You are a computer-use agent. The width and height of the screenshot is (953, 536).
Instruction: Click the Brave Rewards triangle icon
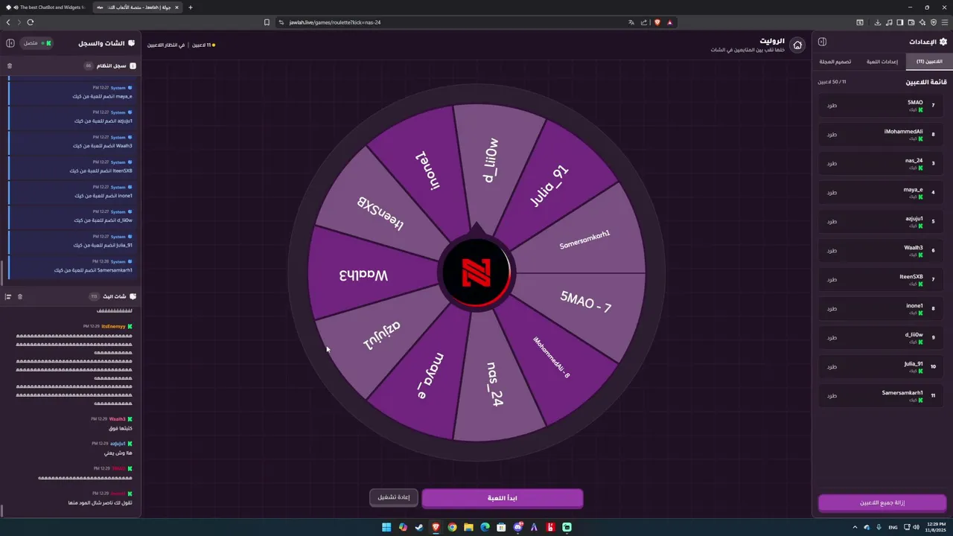tap(670, 22)
